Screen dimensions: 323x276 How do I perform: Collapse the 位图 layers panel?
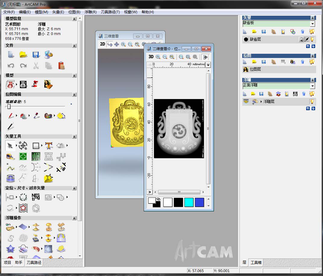pos(312,56)
